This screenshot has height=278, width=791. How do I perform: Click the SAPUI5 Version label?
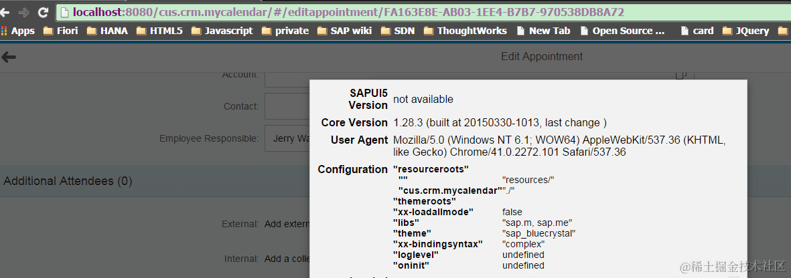click(368, 99)
